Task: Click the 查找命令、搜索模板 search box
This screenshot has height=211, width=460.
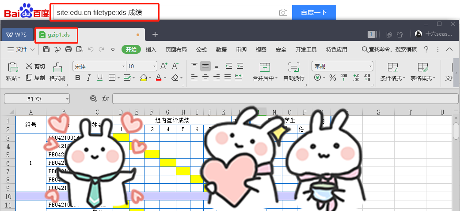Action: click(389, 49)
